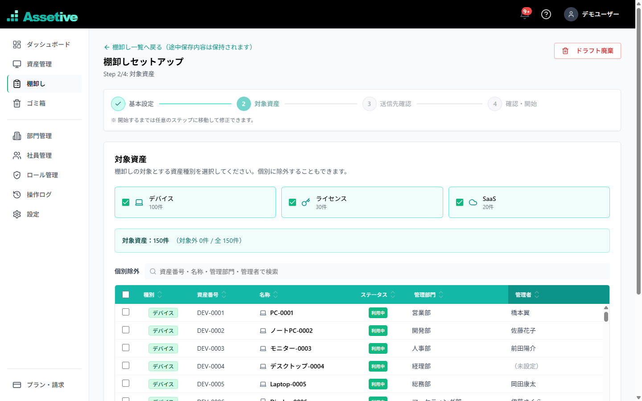
Task: Click the 開発部 department cell
Action: tap(421, 331)
